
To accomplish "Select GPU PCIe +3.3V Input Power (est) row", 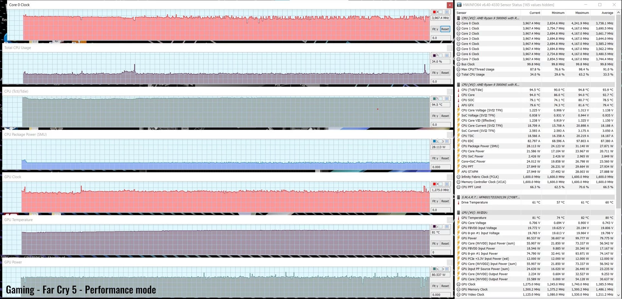I will (535, 259).
